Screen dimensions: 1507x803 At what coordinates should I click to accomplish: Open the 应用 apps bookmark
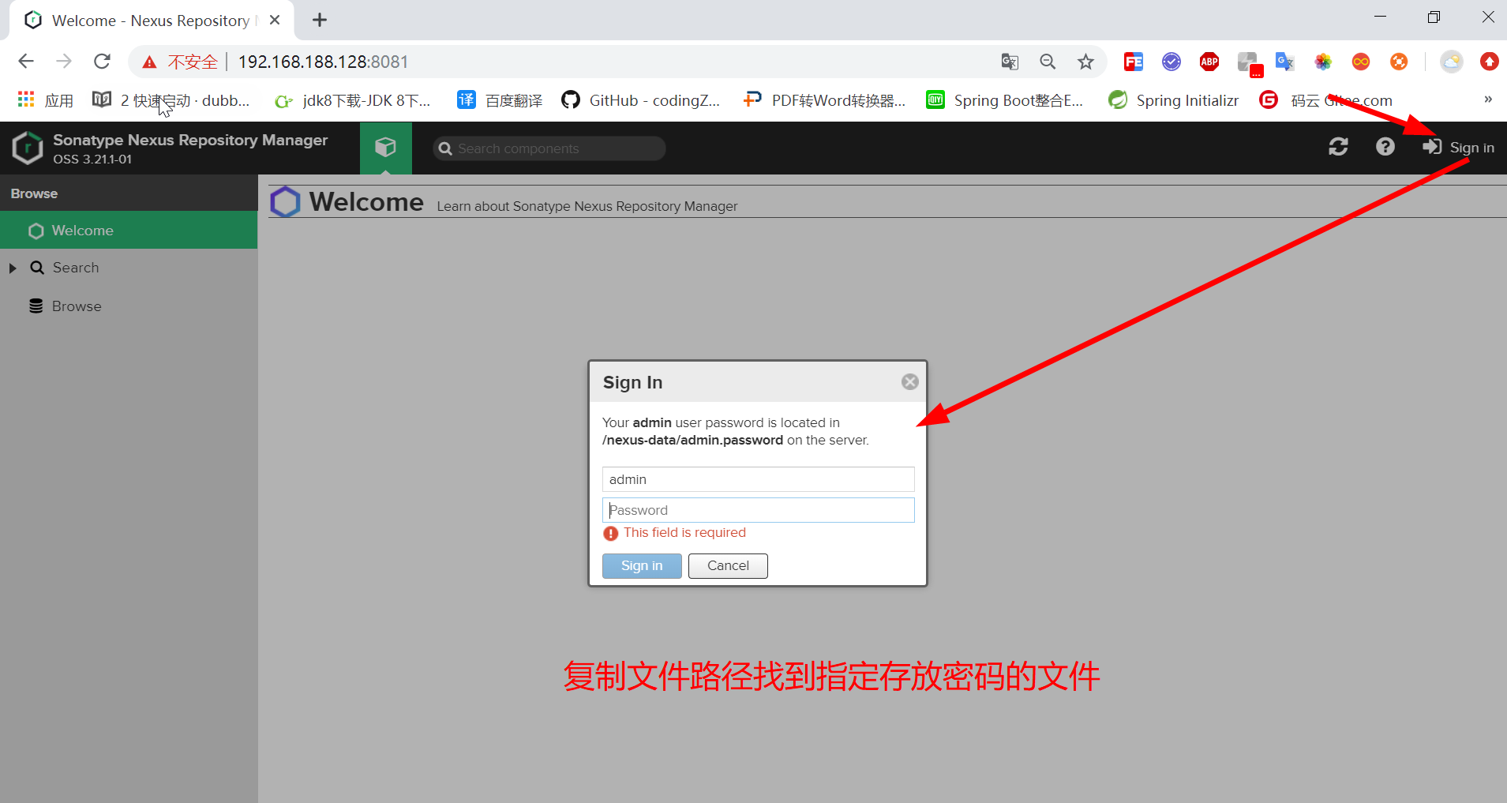pyautogui.click(x=45, y=100)
